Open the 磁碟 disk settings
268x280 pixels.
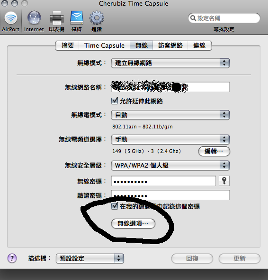point(77,21)
